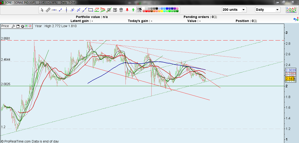The image size is (299, 143).
Task: Click the Portfolio value : n/a text
Action: coord(92,17)
